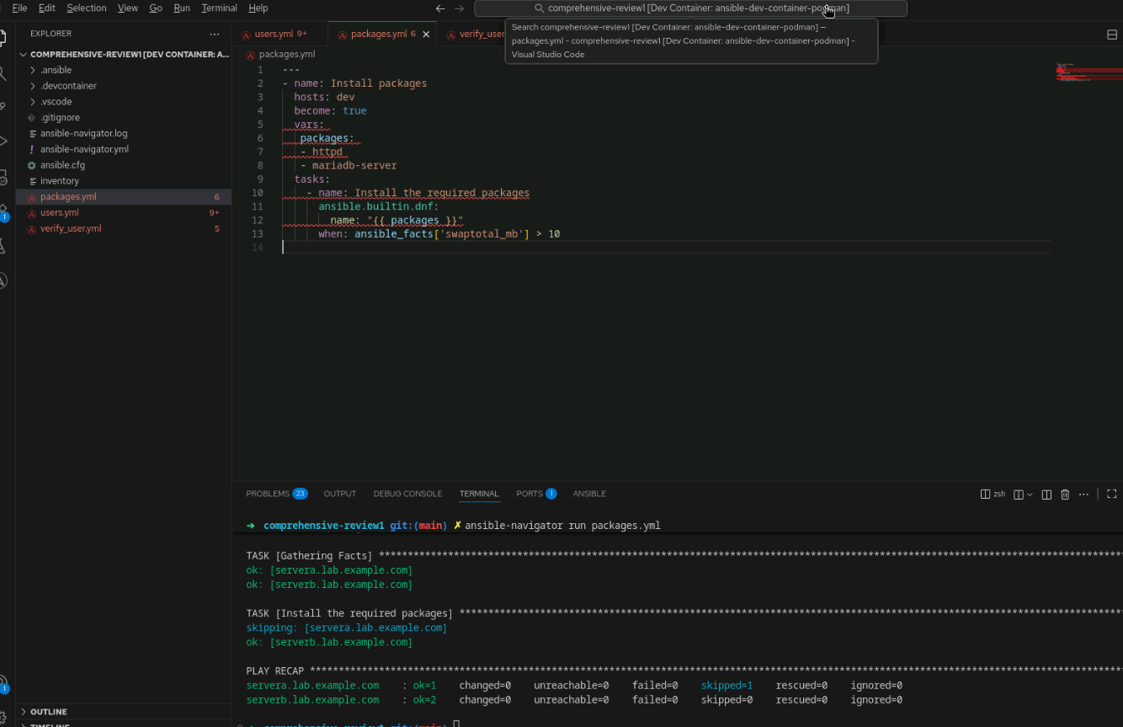Open the terminal panel more actions menu
The height and width of the screenshot is (727, 1123).
pos(1083,494)
